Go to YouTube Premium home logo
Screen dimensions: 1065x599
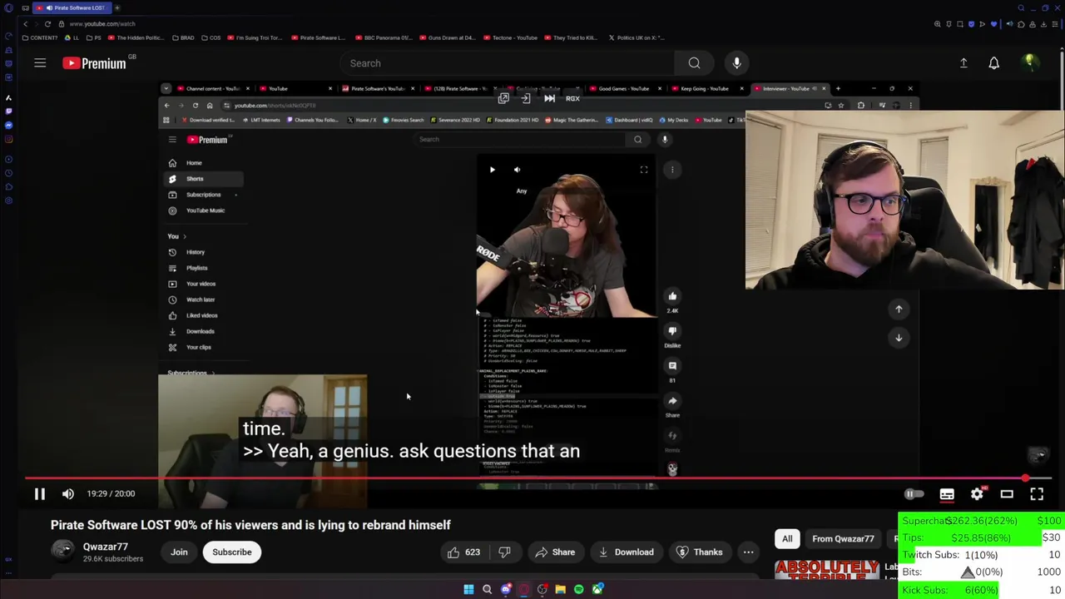point(94,63)
